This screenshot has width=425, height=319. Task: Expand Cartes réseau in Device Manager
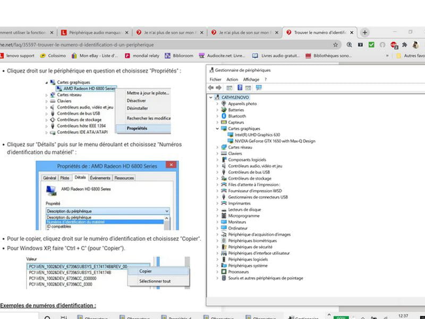point(217,147)
